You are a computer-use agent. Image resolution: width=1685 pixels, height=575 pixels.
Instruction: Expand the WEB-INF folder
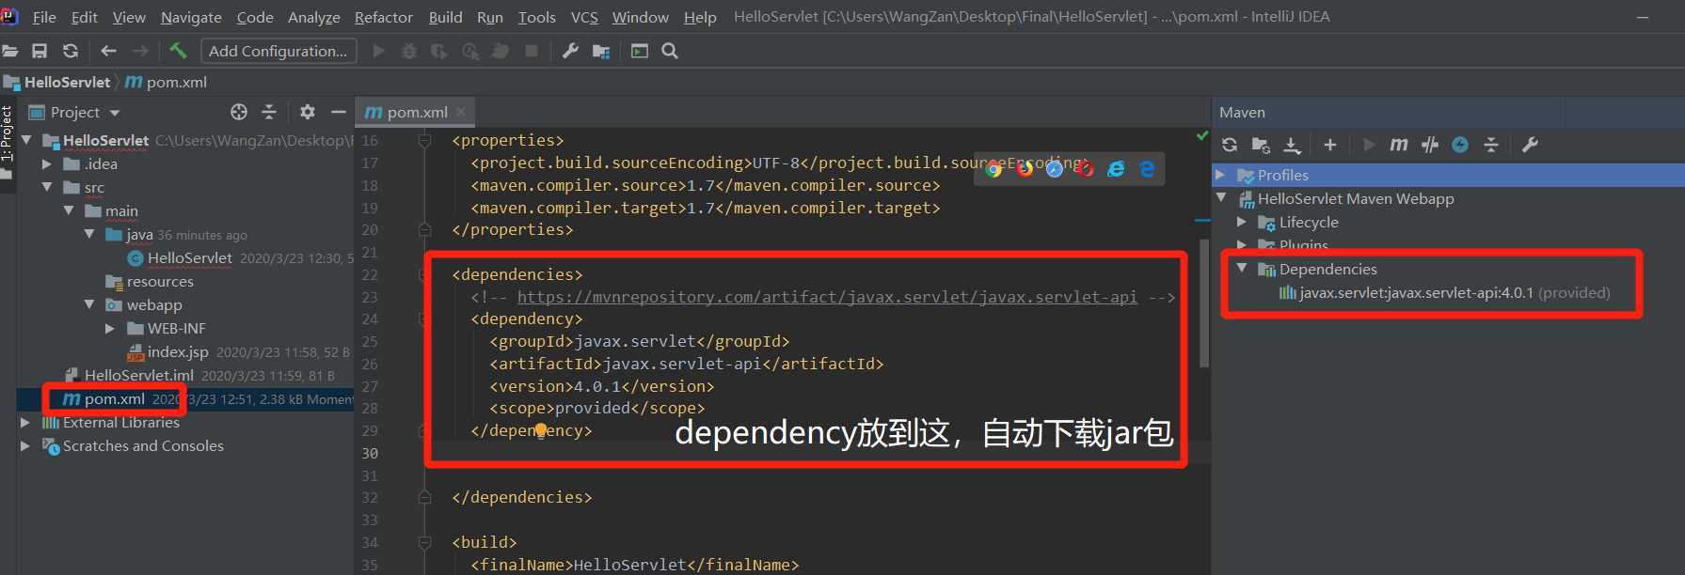[x=111, y=328]
